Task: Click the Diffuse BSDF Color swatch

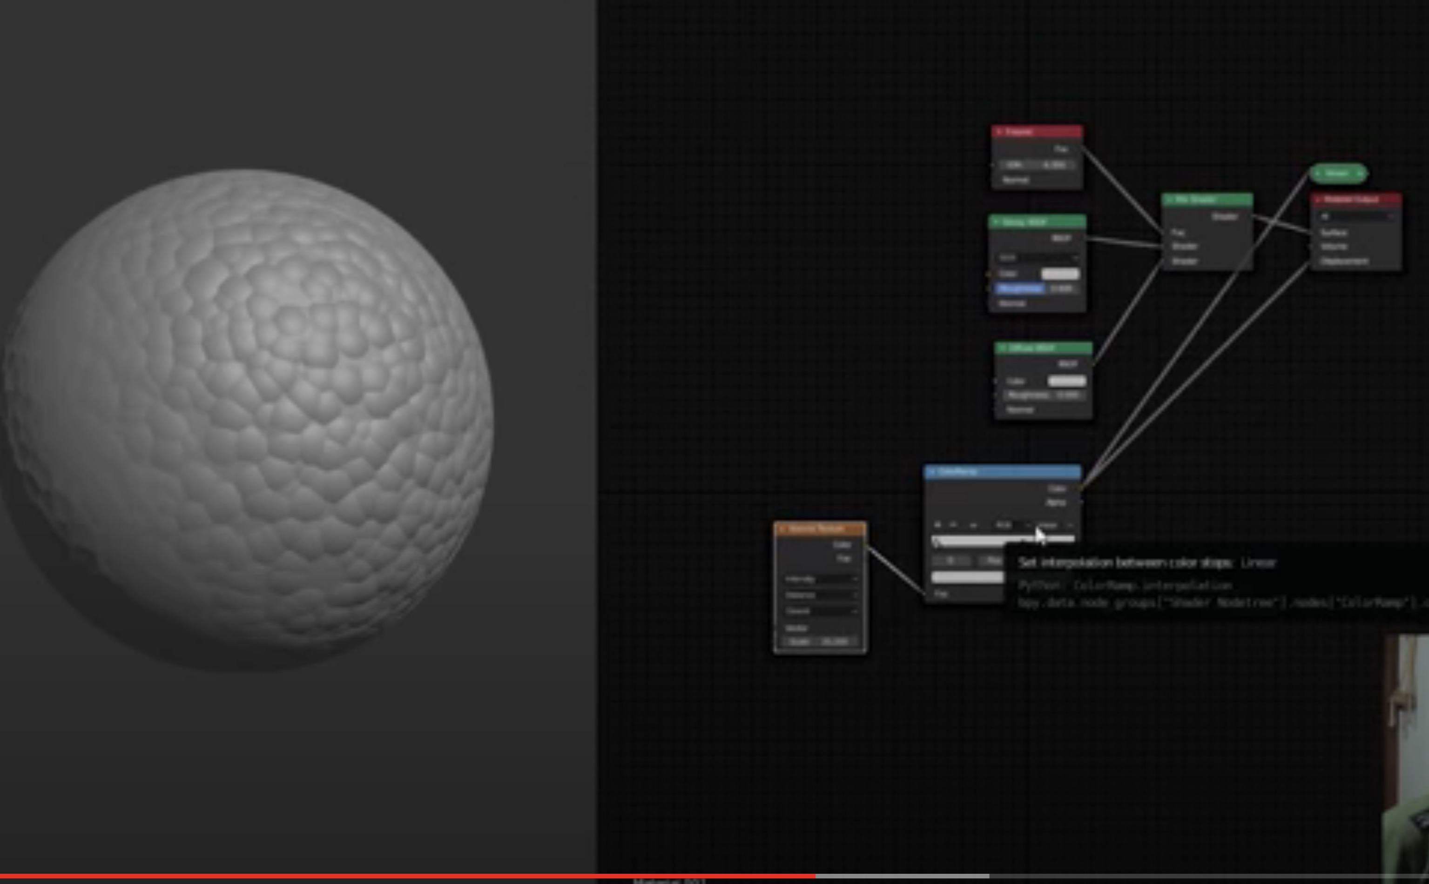Action: 1067,381
